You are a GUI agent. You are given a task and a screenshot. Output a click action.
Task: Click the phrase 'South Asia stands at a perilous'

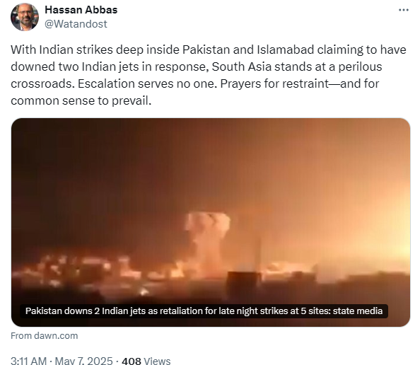coord(297,66)
